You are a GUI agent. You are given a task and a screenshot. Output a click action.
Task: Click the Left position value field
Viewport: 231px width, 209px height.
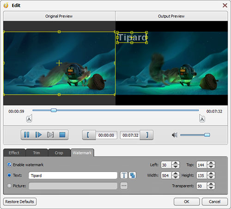166,165
